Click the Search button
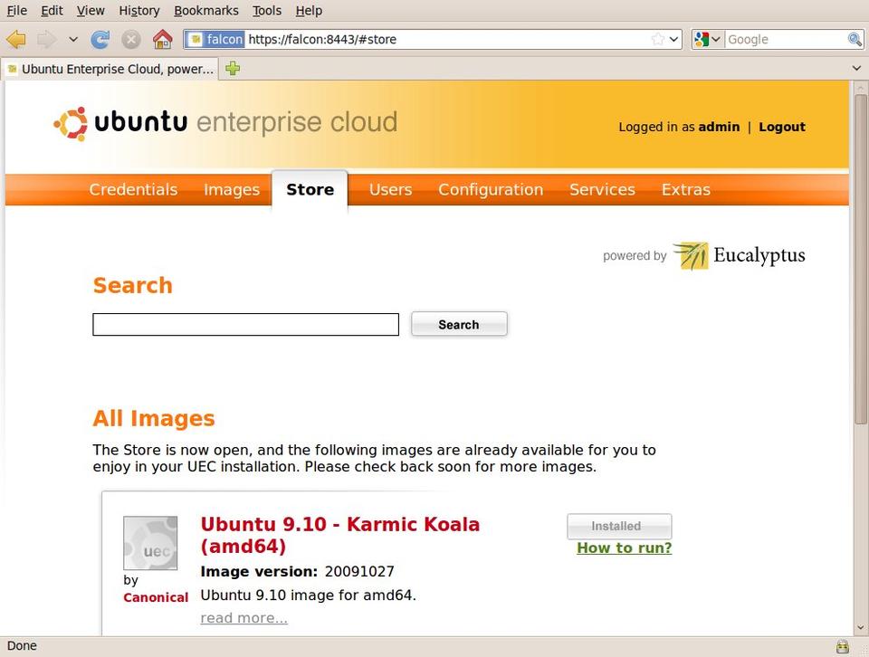Image resolution: width=869 pixels, height=657 pixels. coord(459,324)
